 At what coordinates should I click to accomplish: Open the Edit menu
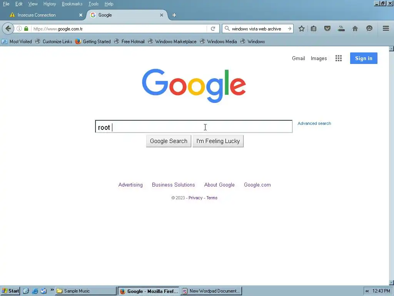click(19, 4)
